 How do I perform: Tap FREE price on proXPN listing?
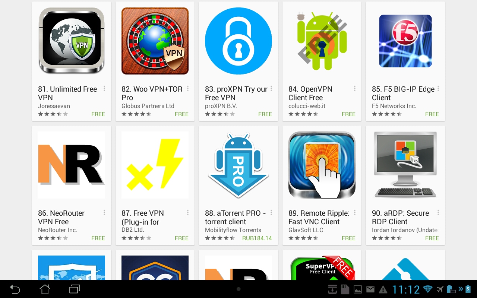click(265, 114)
